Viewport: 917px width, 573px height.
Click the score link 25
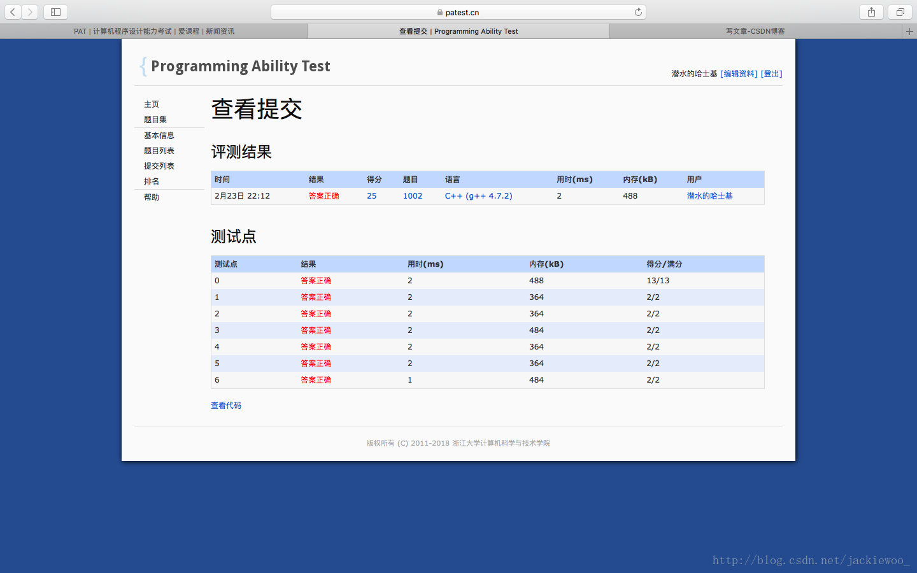click(372, 196)
